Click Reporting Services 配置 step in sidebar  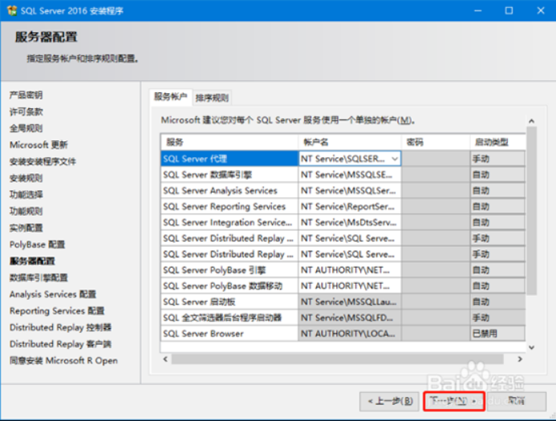tap(57, 311)
